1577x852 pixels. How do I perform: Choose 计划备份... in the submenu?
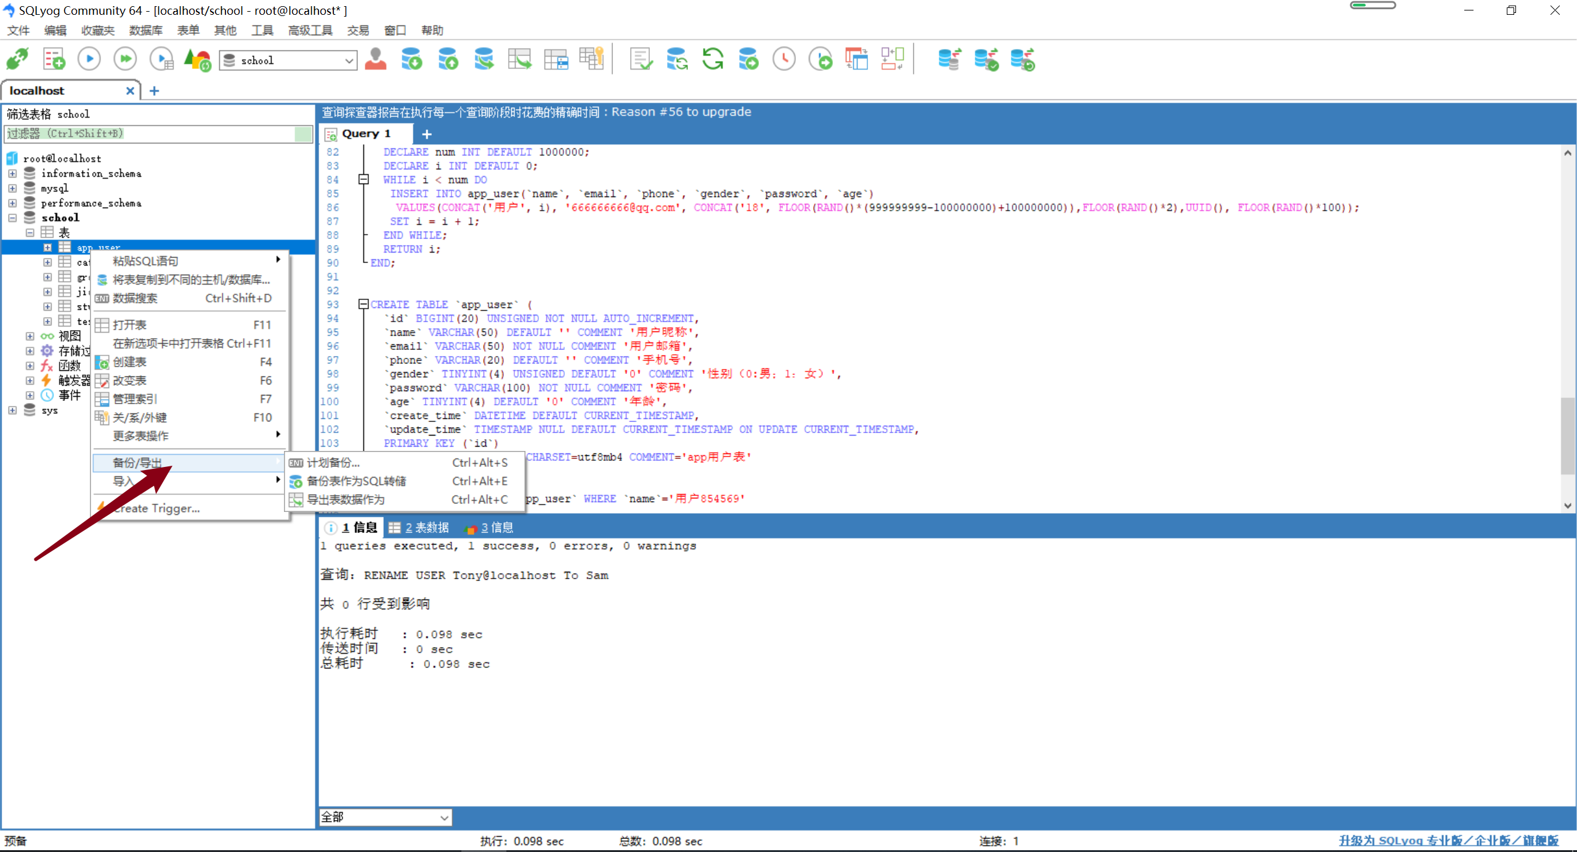coord(405,463)
